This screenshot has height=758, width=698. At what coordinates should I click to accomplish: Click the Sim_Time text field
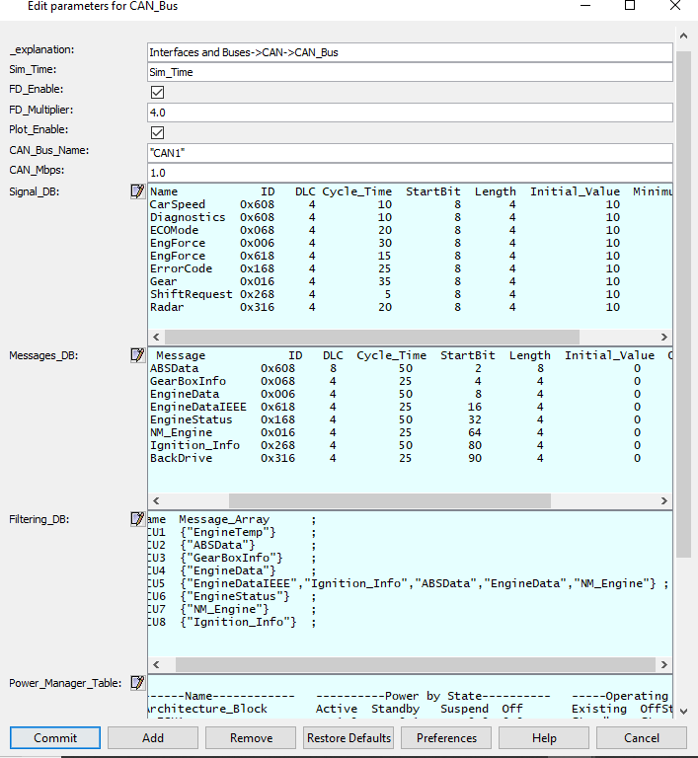pos(409,72)
